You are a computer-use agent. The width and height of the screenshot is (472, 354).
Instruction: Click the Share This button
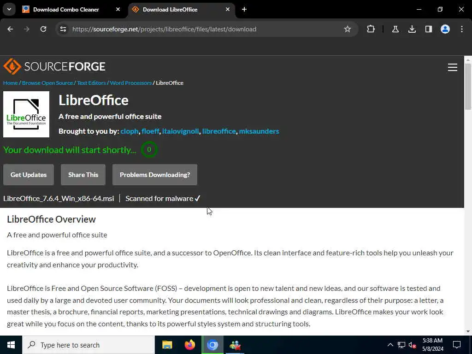click(x=83, y=175)
